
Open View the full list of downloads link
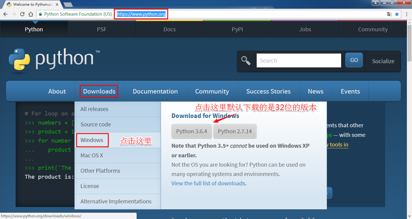coord(208,183)
